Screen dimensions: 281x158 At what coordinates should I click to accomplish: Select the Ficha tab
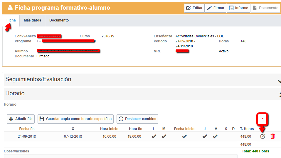click(11, 20)
